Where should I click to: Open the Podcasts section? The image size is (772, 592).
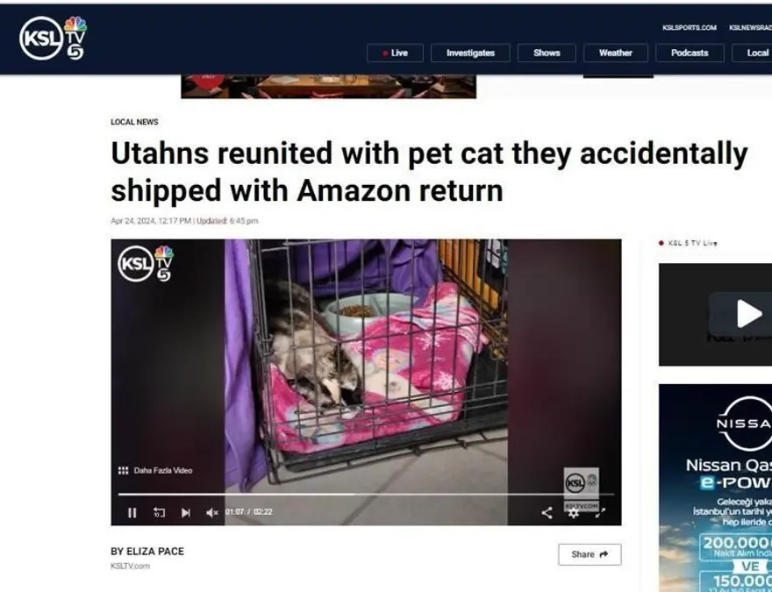click(690, 53)
